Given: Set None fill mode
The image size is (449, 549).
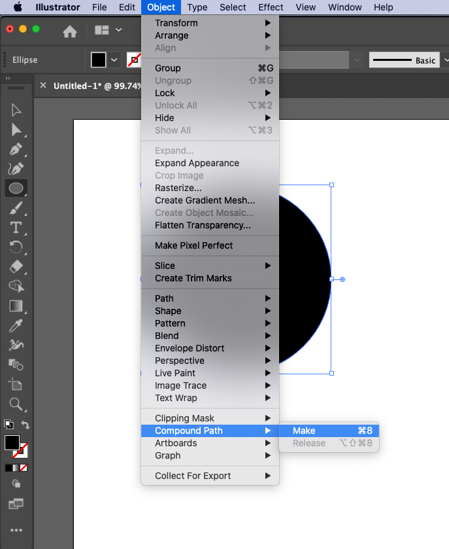Looking at the screenshot, I should 24,468.
